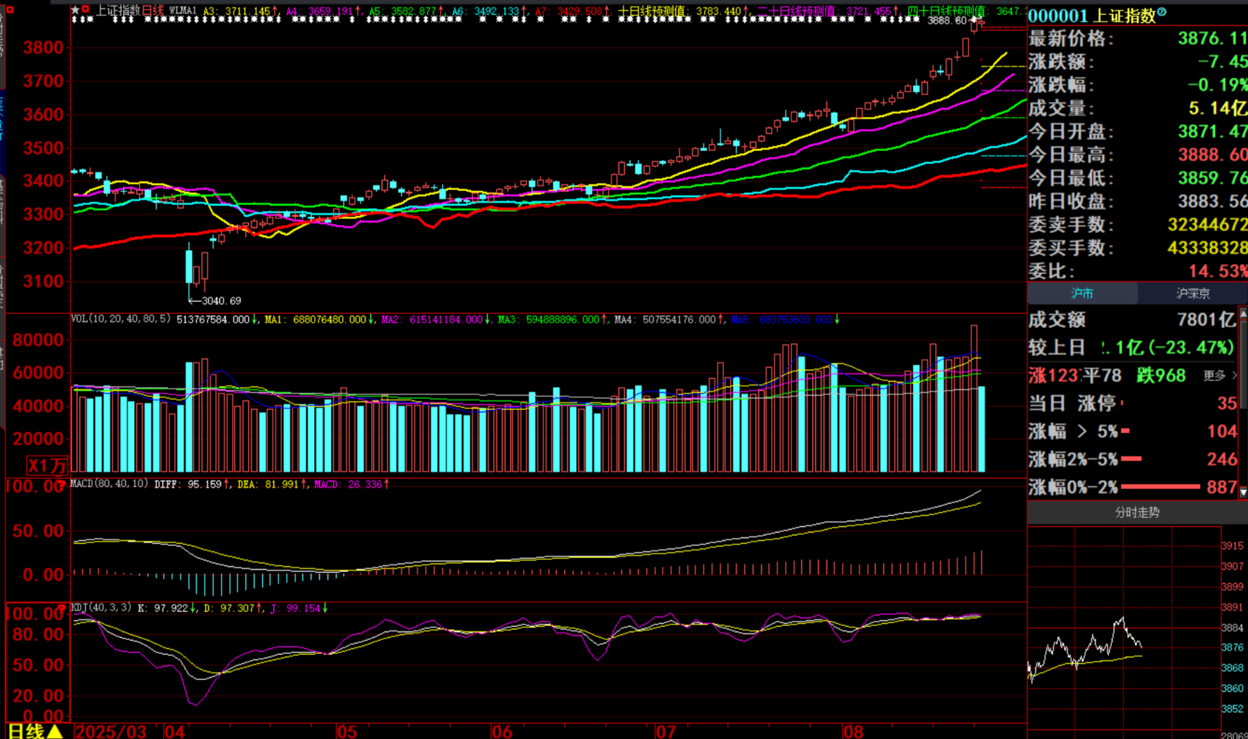Viewport: 1248px width, 739px height.
Task: Click the 成交量 value 5.14亿
Action: click(x=1217, y=108)
